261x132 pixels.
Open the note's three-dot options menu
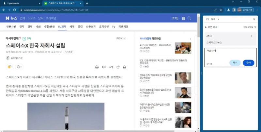point(251,36)
